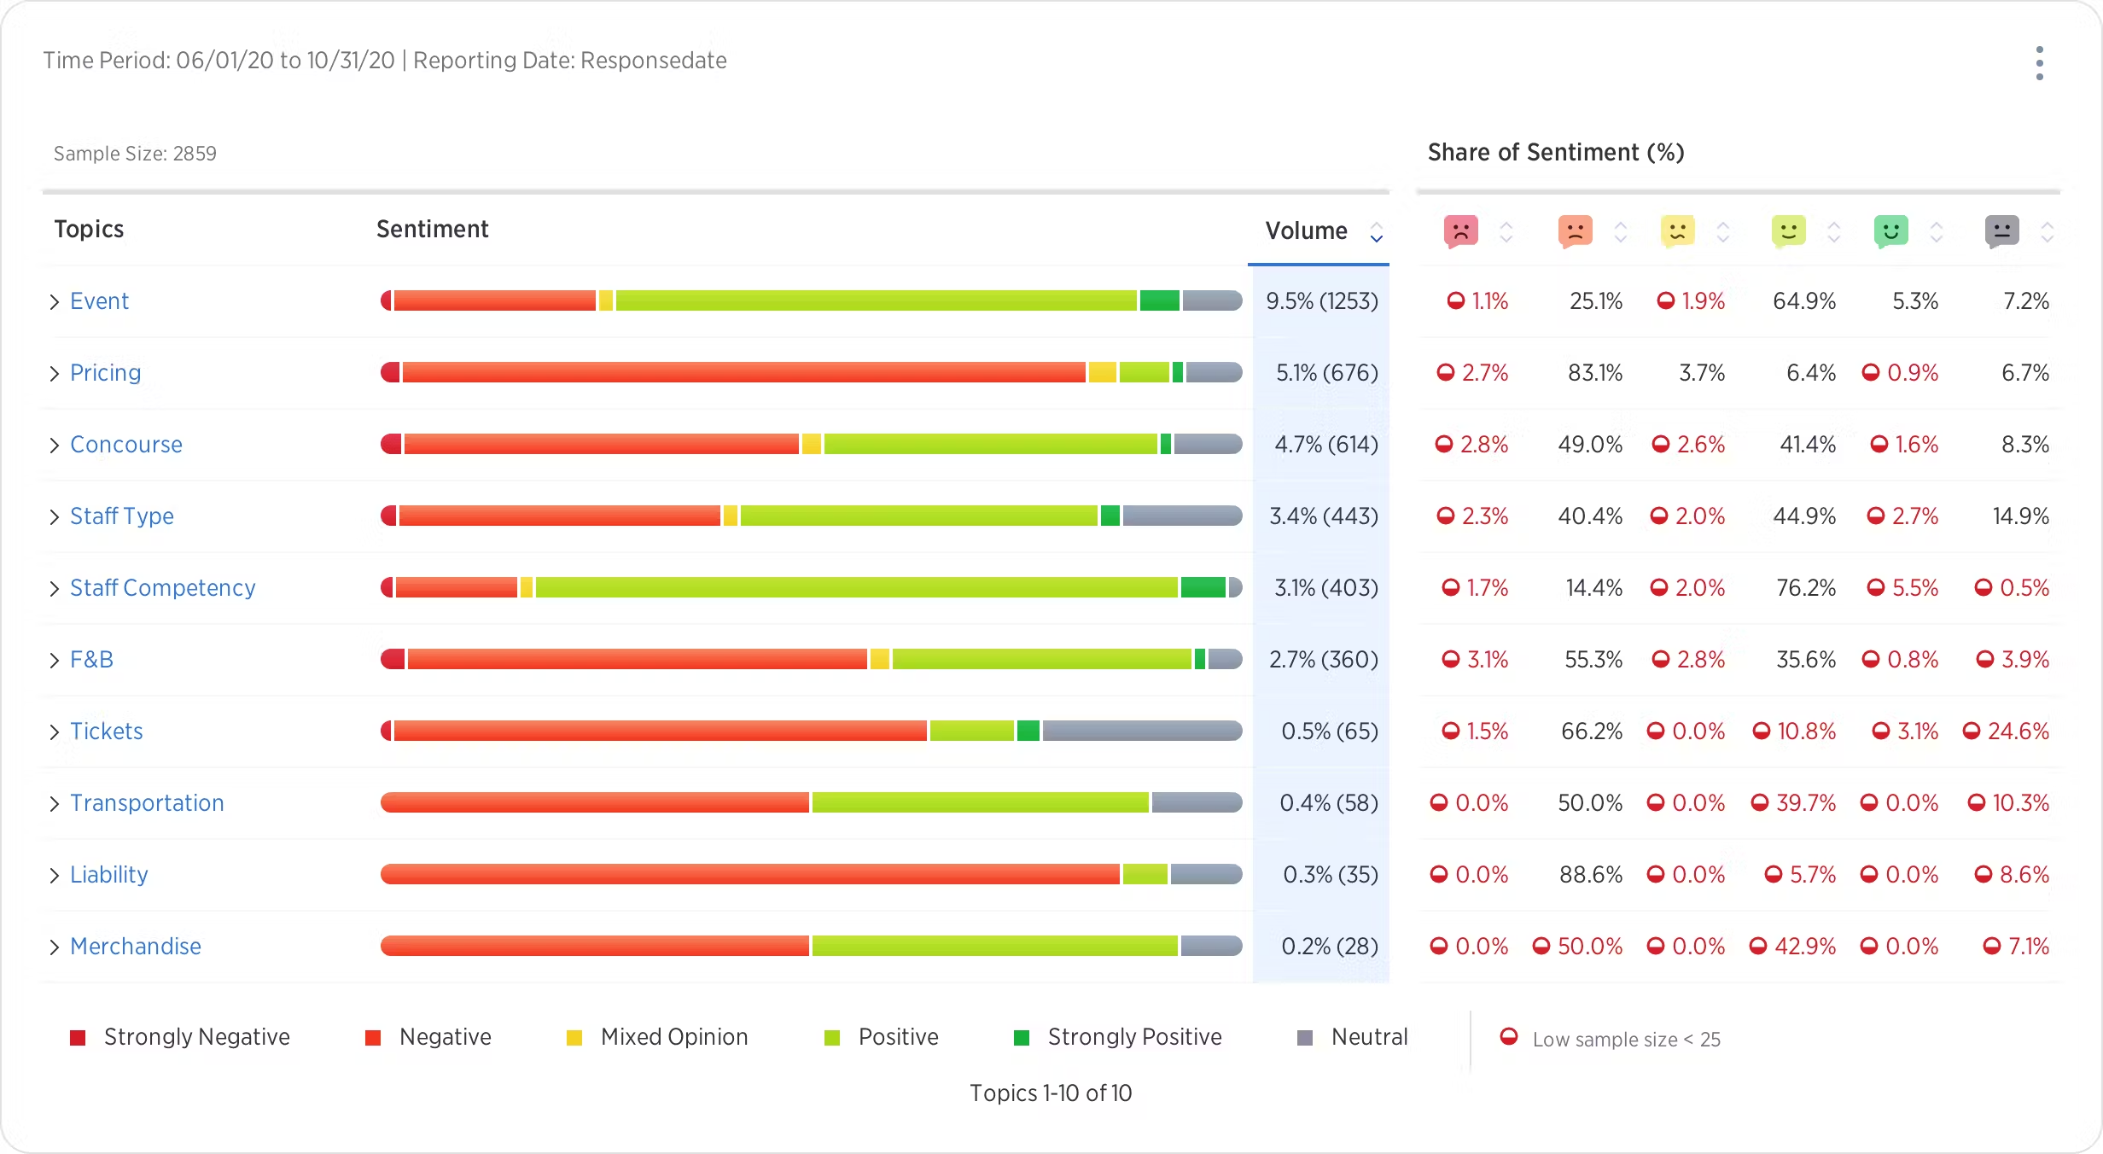
Task: Expand the Event topic row
Action: 55,301
